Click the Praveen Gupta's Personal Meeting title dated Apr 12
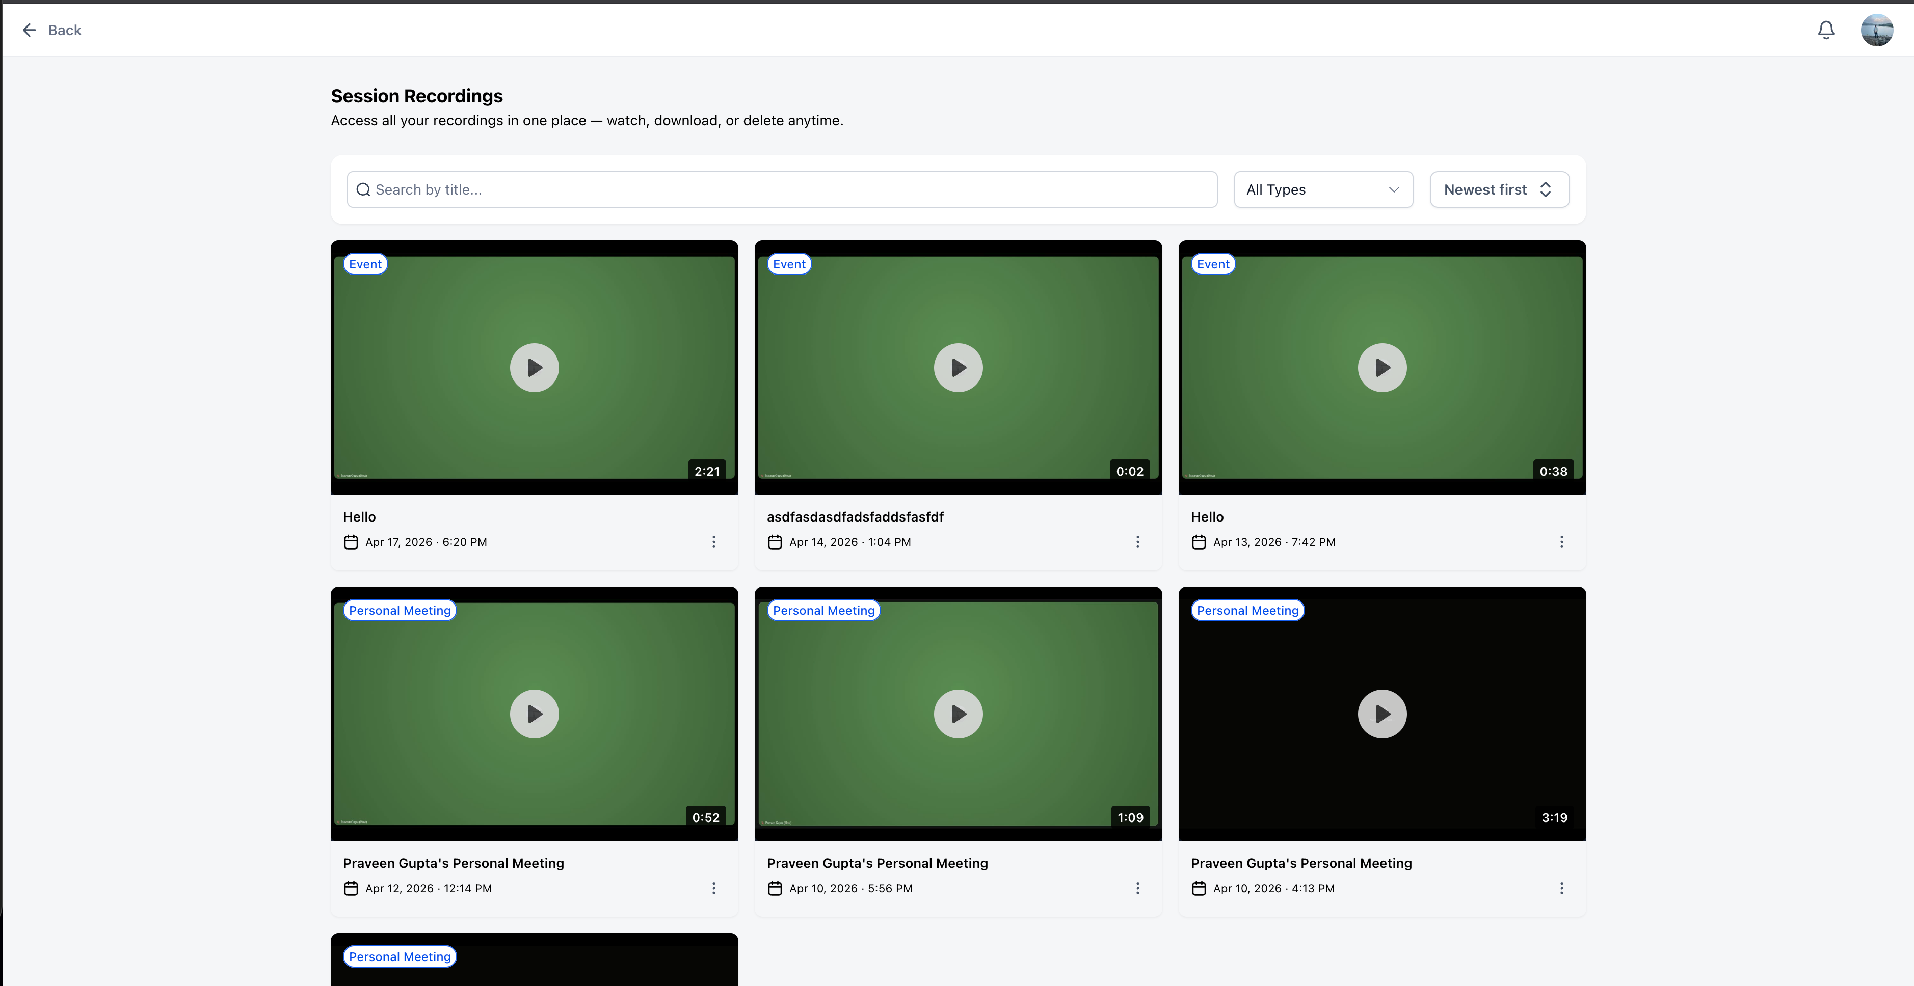1914x986 pixels. coord(453,863)
